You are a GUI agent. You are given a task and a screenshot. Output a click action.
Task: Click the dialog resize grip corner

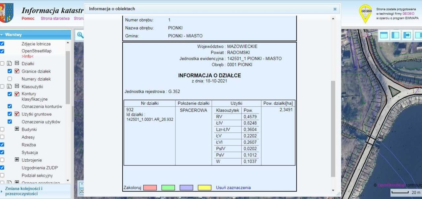[338, 194]
